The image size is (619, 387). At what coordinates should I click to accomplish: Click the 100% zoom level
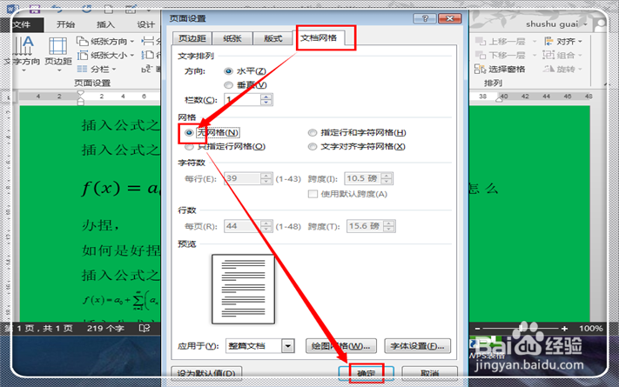point(590,329)
